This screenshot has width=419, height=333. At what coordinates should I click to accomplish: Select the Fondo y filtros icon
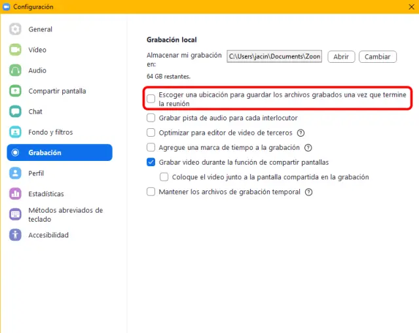pos(16,132)
